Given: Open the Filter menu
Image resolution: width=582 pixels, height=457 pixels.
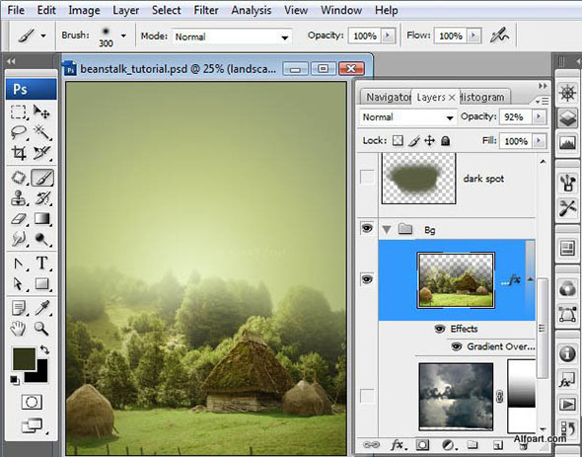Looking at the screenshot, I should 206,10.
